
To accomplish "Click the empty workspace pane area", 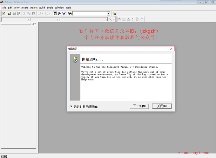I will [x=19, y=87].
